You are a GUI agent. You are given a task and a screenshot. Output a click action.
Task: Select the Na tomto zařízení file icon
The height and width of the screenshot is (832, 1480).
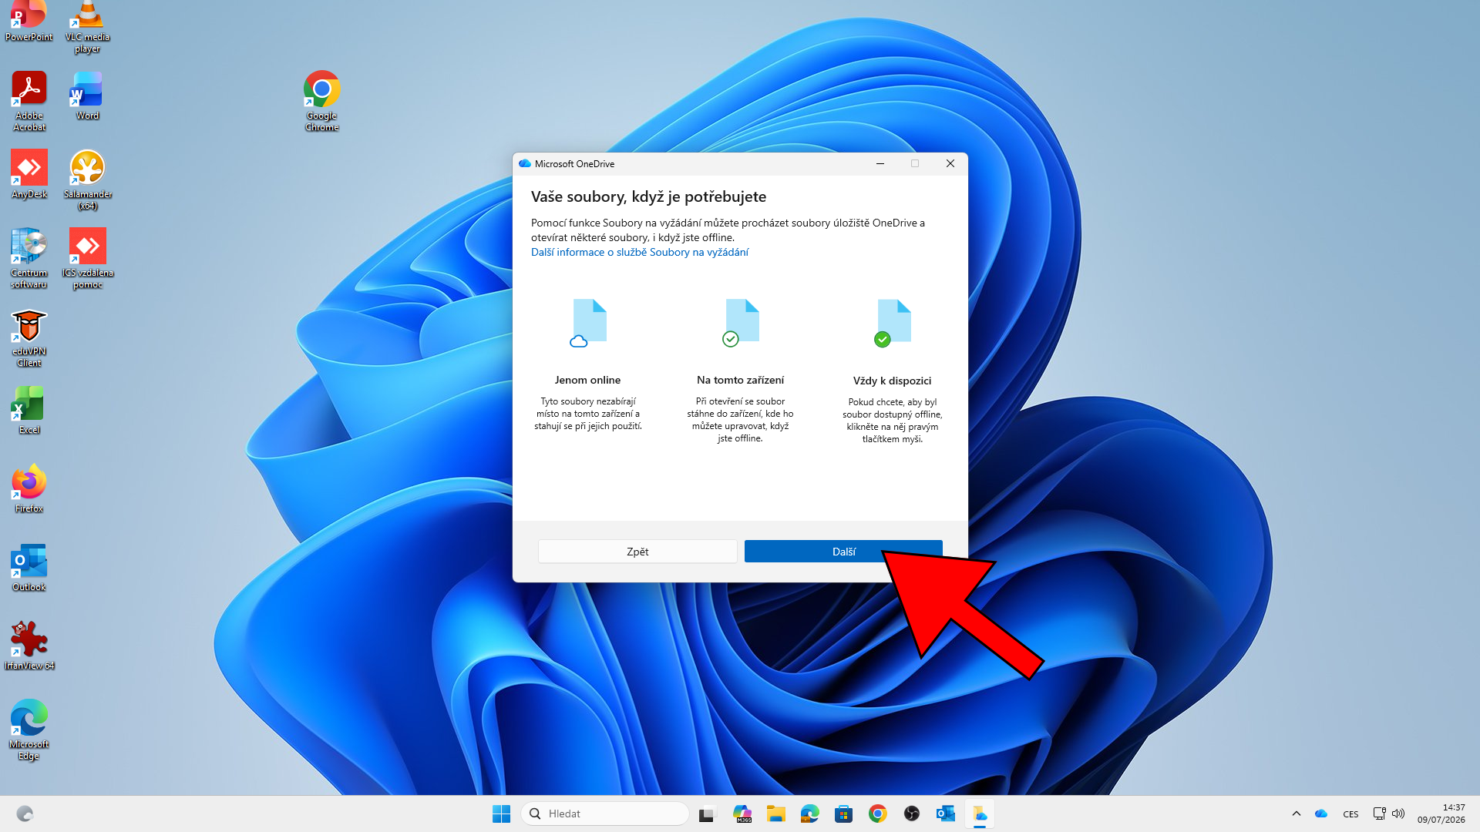(741, 324)
